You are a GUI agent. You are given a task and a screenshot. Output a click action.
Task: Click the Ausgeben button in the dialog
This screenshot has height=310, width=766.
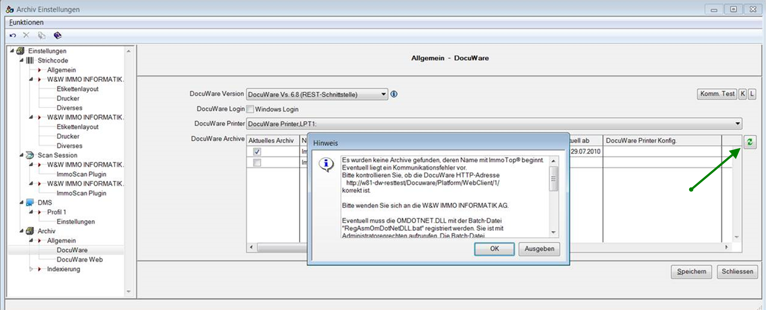[x=539, y=249]
